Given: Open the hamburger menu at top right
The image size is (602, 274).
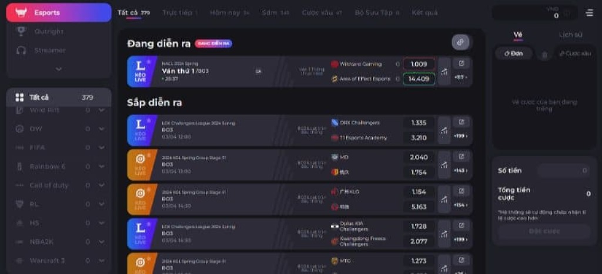Looking at the screenshot, I should (589, 12).
